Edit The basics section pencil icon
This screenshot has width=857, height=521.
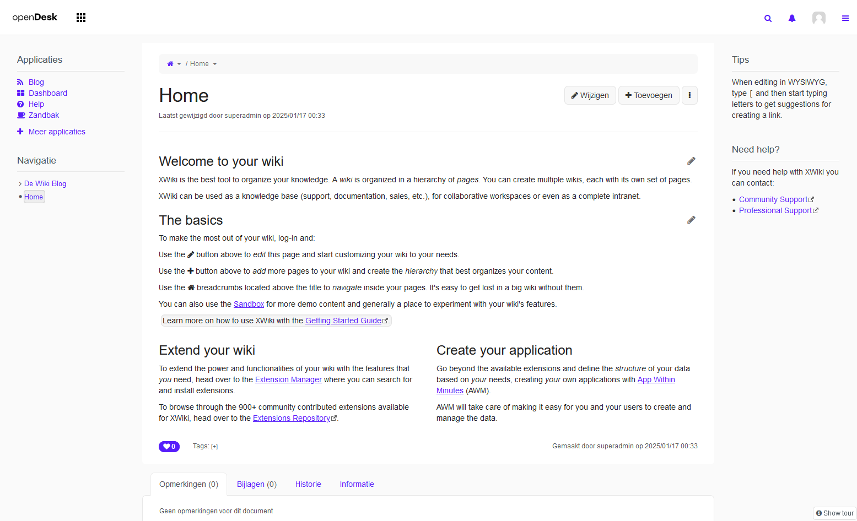click(x=691, y=220)
